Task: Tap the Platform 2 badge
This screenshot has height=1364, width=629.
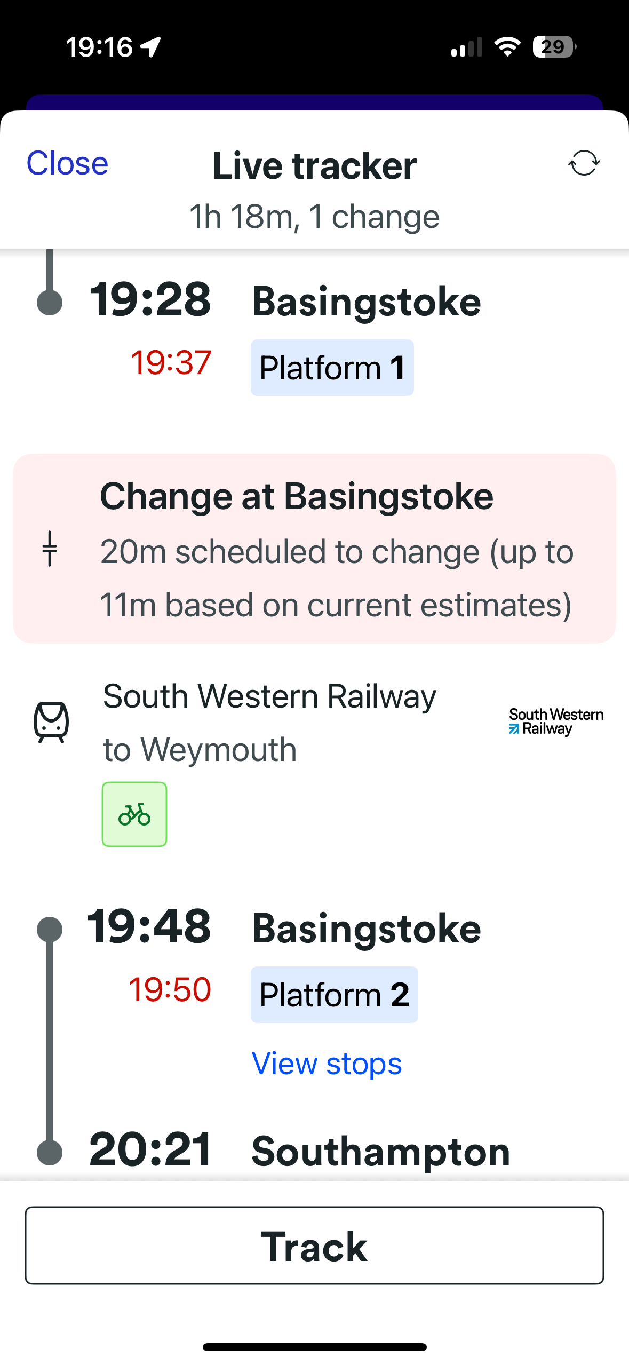Action: tap(334, 995)
